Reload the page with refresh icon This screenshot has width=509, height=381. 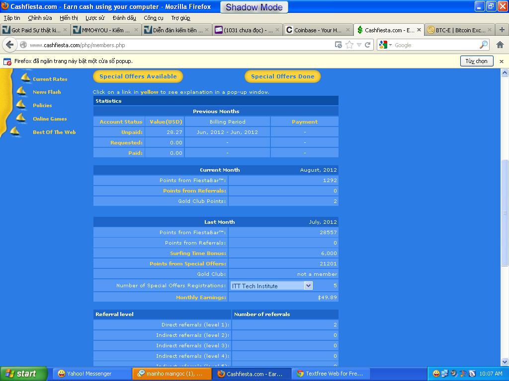pyautogui.click(x=367, y=45)
